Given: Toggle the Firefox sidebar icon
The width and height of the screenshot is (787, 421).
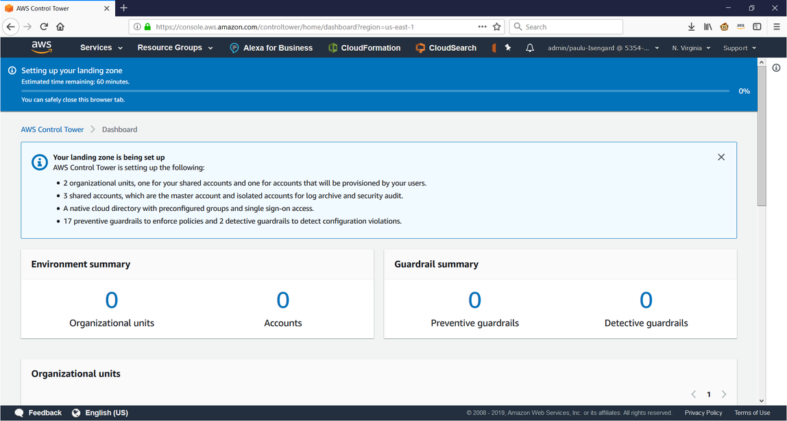Looking at the screenshot, I should [757, 27].
